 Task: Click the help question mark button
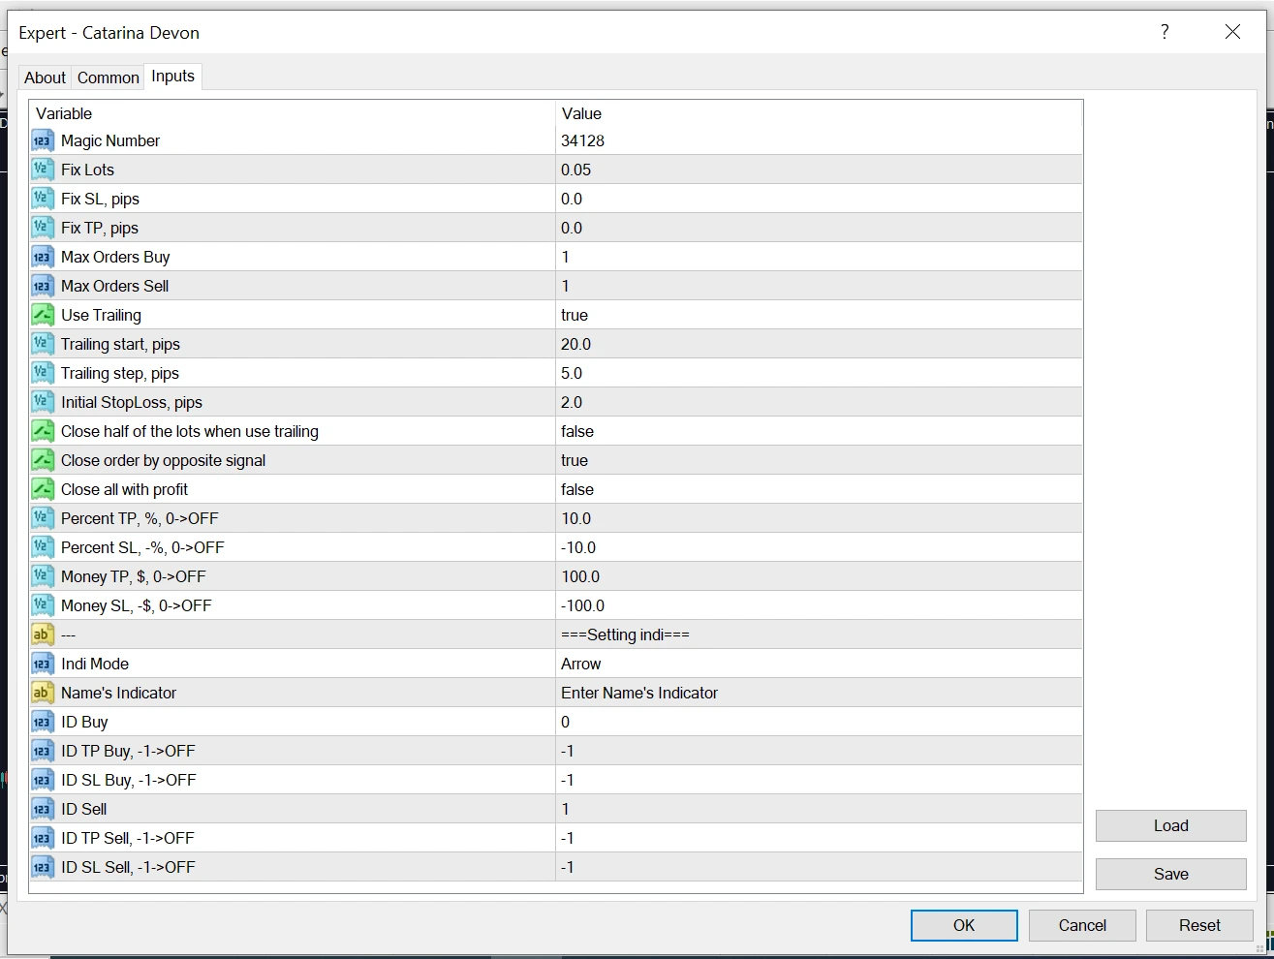coord(1165,32)
